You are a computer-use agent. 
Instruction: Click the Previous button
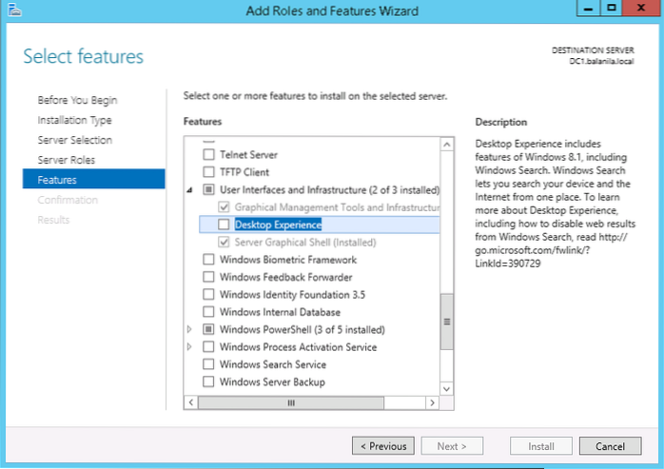(x=382, y=445)
